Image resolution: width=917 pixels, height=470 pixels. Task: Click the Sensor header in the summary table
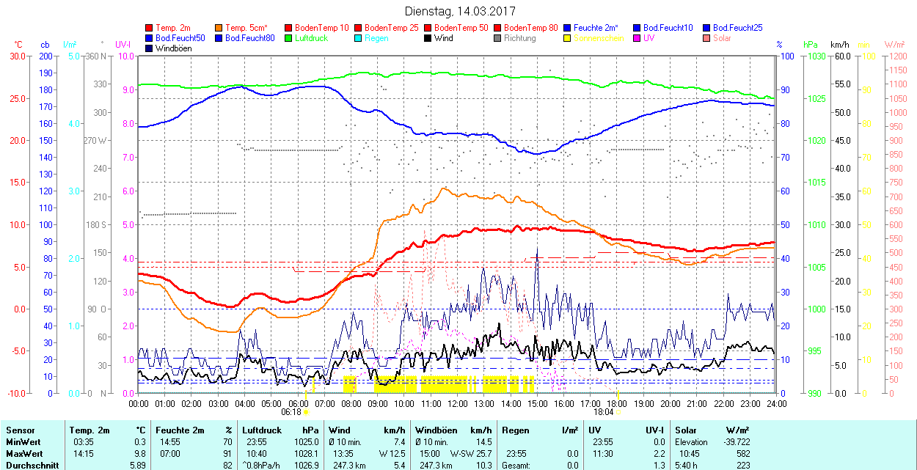pos(20,430)
